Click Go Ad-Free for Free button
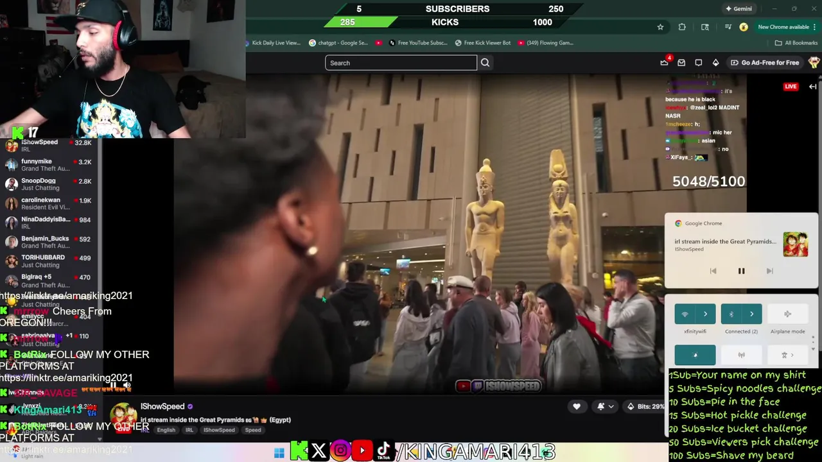Screen dimensions: 822x462 [x=765, y=63]
